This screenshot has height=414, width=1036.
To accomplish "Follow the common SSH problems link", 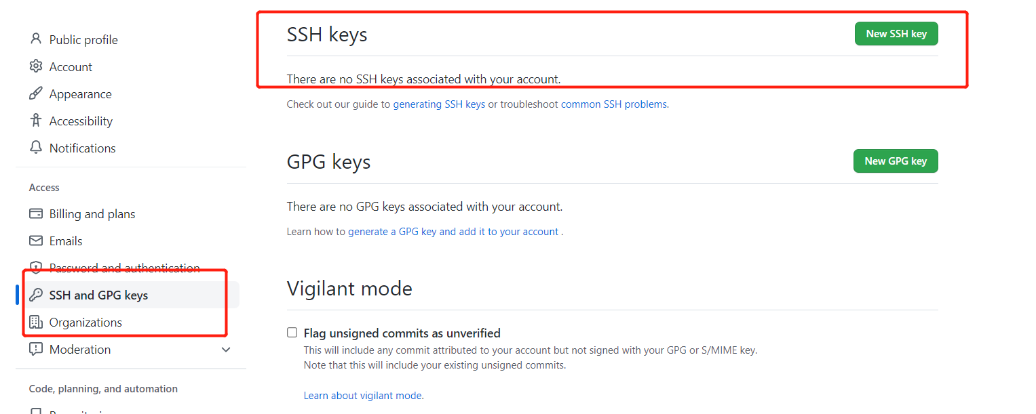I will click(x=613, y=104).
